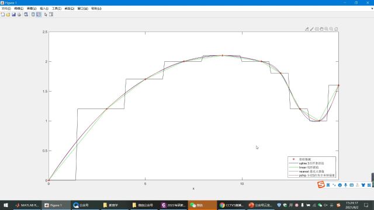Screen dimensions: 374x210
Task: Click the Print Figure toolbar icon
Action: point(19,15)
